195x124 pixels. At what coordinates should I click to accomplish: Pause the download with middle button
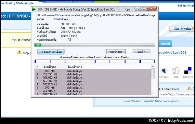pos(116,52)
